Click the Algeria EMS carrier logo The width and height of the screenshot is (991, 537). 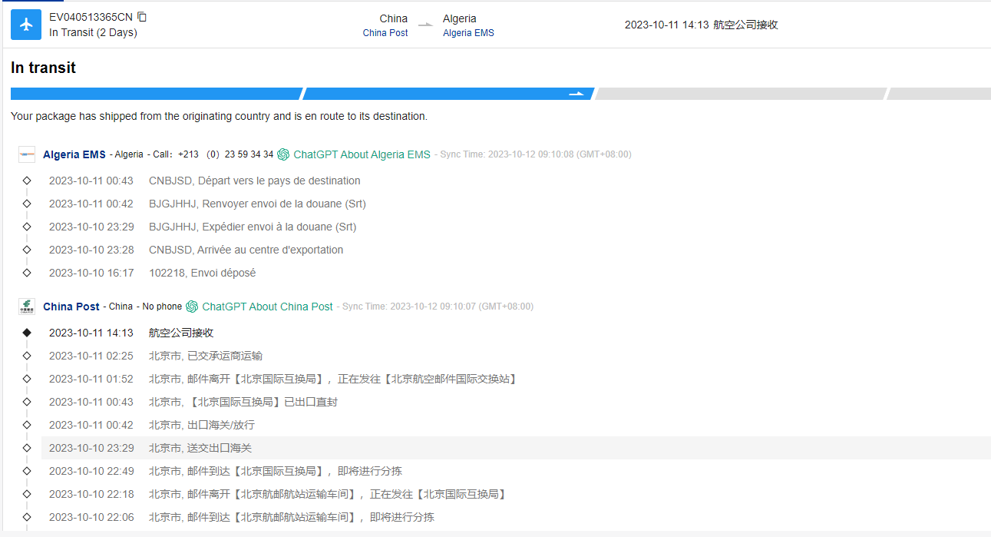click(x=27, y=154)
